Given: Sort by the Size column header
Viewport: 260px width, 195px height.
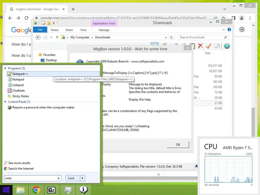Looking at the screenshot, I should [x=208, y=53].
